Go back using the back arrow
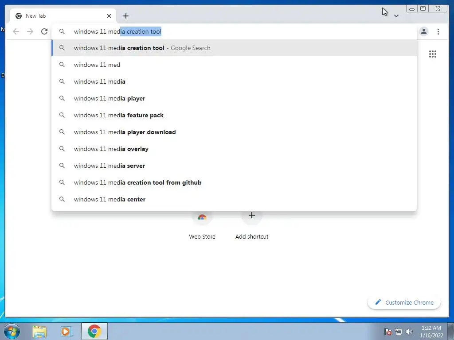This screenshot has width=454, height=340. [x=16, y=31]
